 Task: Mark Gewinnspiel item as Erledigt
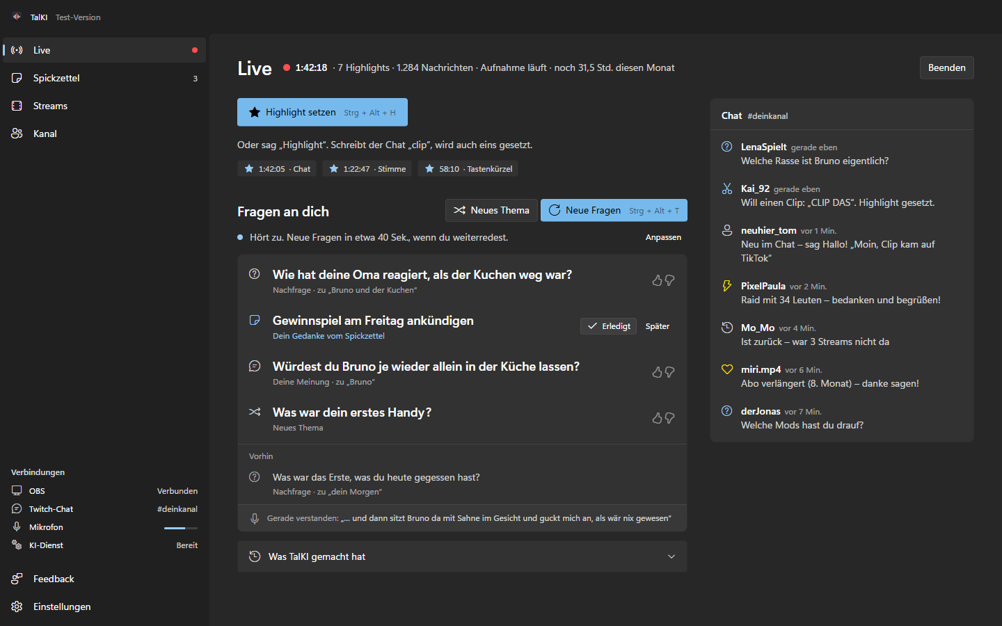point(608,326)
